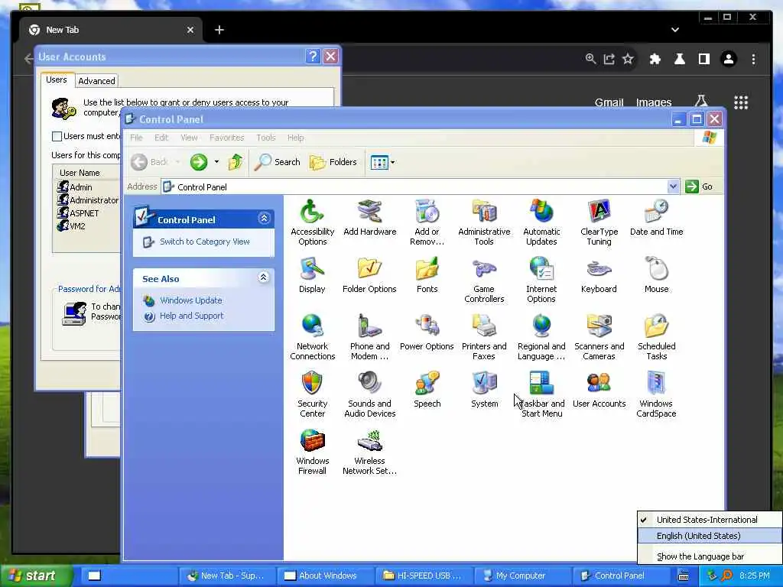Open Administrative Tools icon
The height and width of the screenshot is (587, 783).
tap(484, 222)
